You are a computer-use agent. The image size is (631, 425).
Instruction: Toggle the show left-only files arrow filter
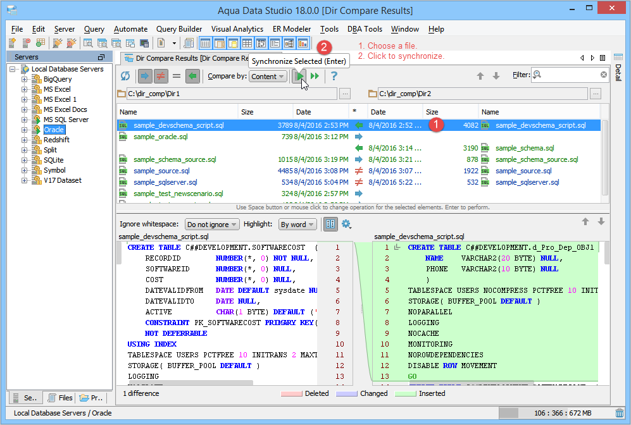[x=145, y=76]
